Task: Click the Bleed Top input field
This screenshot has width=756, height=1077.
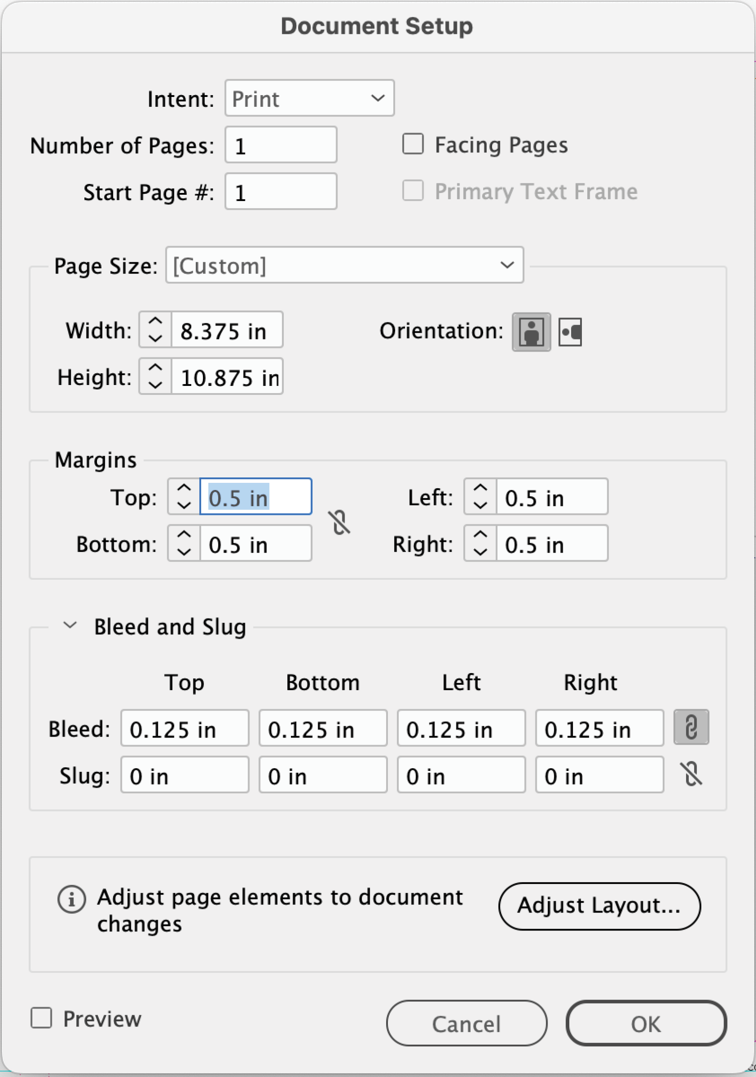Action: 184,728
